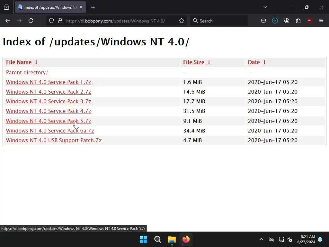
Task: Reload the current page
Action: 31,21
